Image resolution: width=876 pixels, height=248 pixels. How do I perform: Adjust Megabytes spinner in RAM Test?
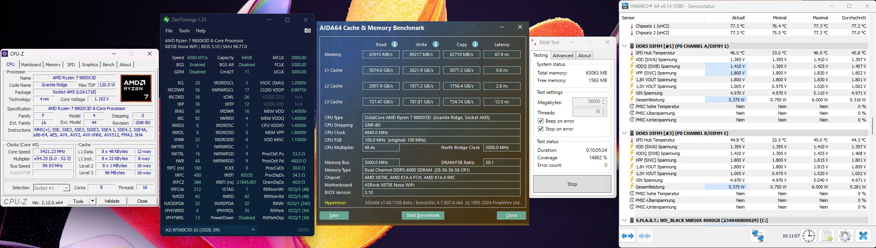click(x=603, y=102)
